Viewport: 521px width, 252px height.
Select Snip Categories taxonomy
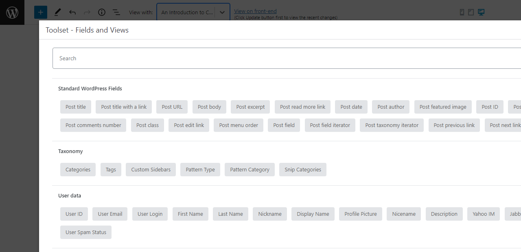(303, 169)
